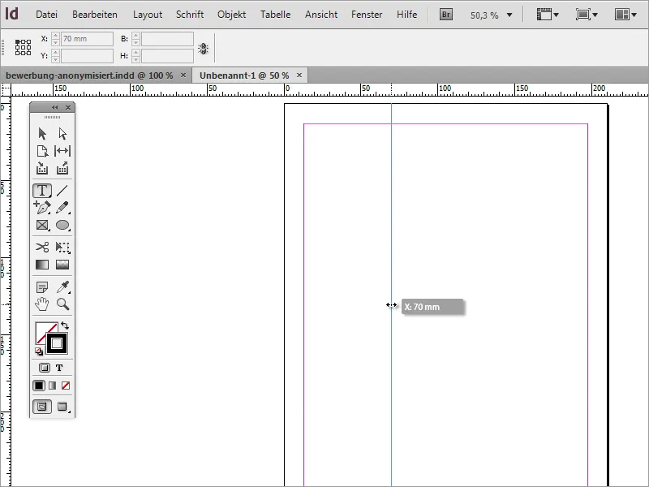Select the Type tool
Viewport: 649px width, 487px height.
42,191
